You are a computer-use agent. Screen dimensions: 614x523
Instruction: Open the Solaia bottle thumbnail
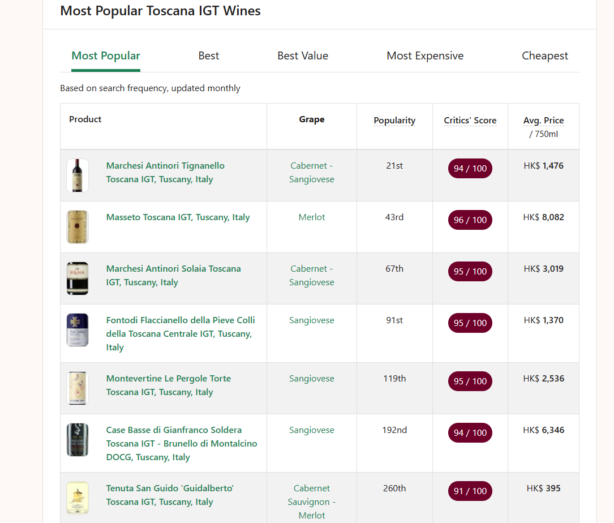[x=78, y=278]
